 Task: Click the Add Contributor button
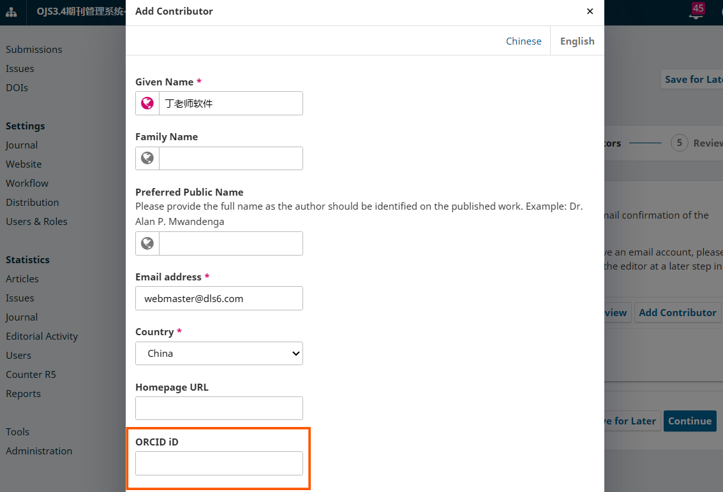[677, 313]
